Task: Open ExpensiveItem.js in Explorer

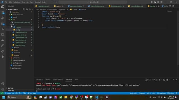Action: [20, 40]
